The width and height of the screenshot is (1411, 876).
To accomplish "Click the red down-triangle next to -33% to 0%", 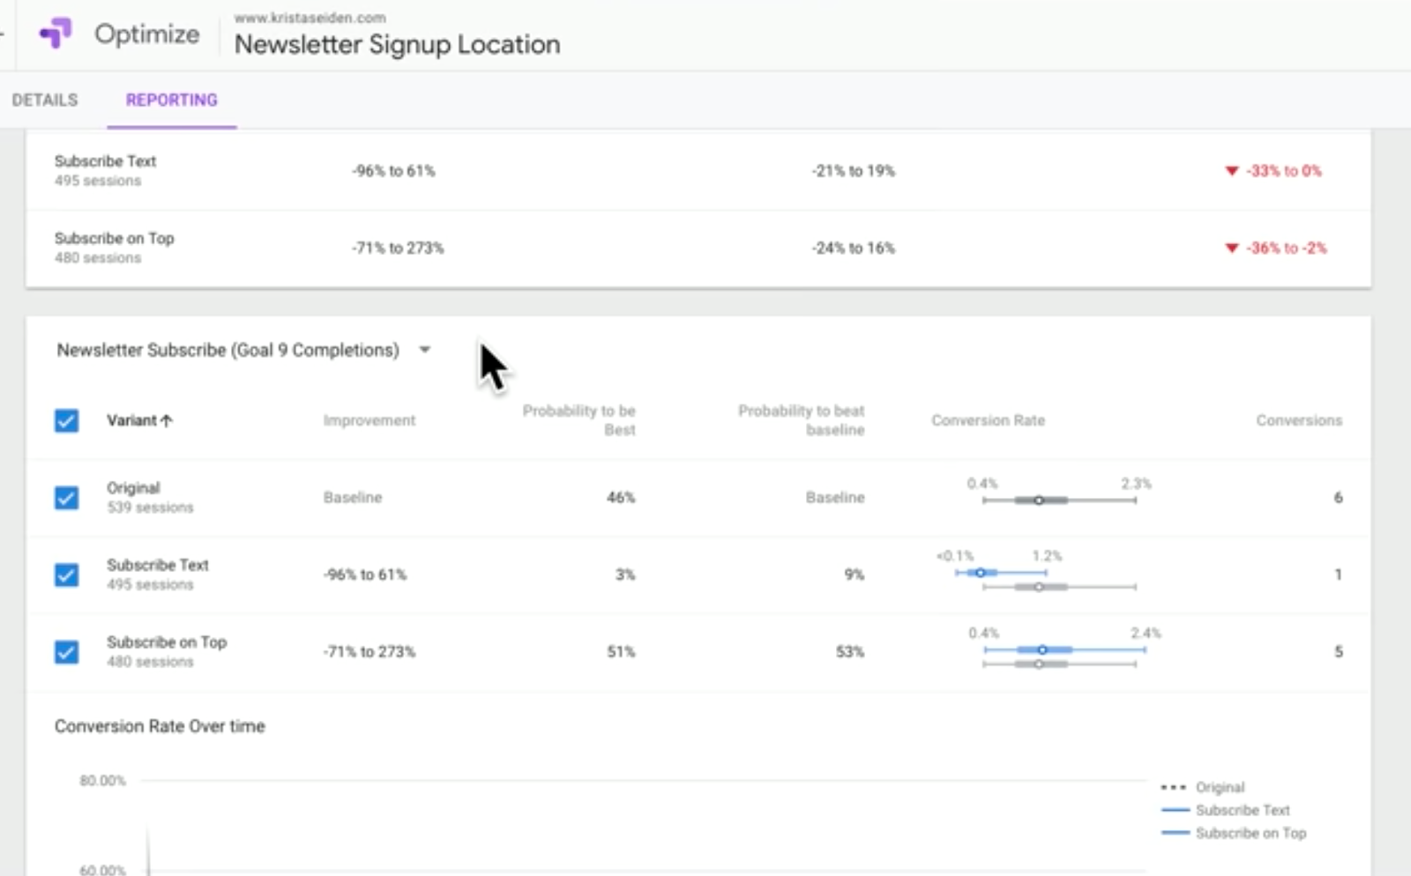I will (x=1232, y=171).
